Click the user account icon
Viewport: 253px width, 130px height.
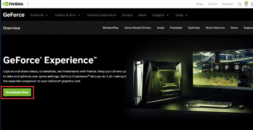tap(252, 4)
